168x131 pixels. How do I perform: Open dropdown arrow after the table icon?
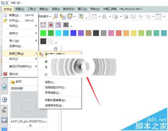point(164,17)
